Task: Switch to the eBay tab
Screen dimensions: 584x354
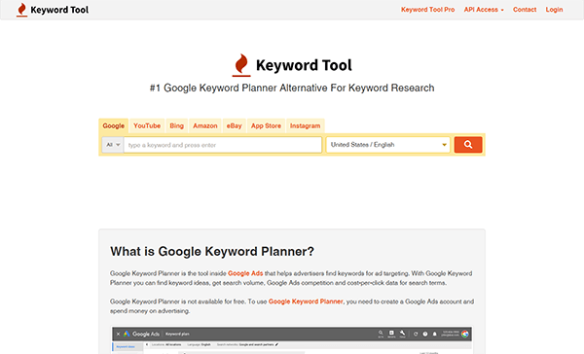Action: [x=235, y=125]
